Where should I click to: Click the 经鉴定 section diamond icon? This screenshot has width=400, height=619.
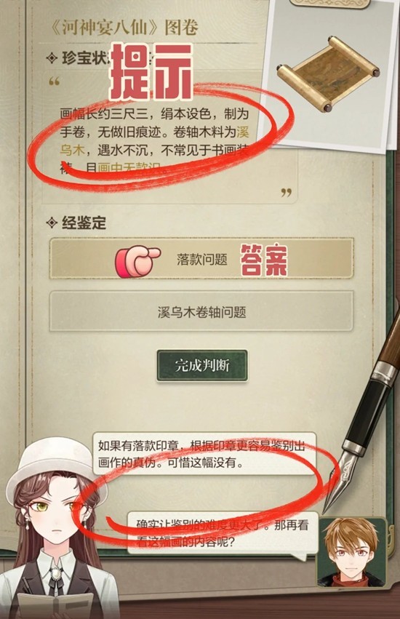pos(52,223)
